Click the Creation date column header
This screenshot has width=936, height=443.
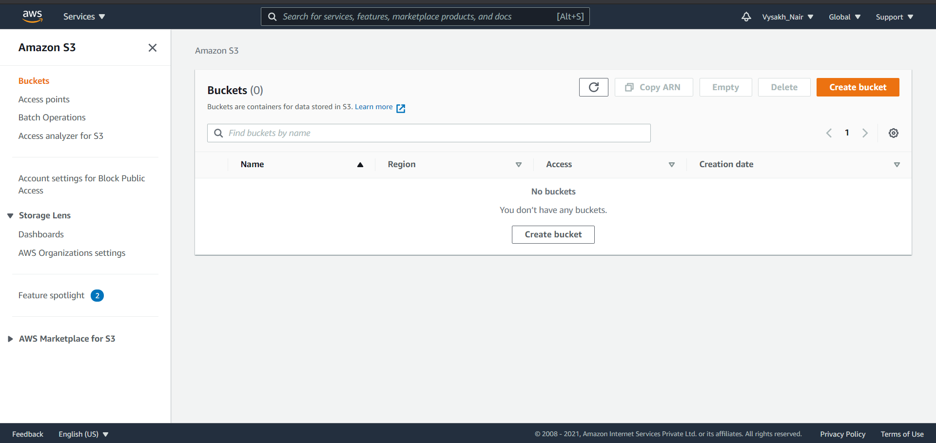[726, 165]
